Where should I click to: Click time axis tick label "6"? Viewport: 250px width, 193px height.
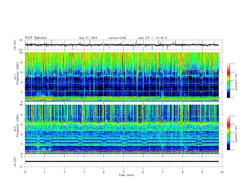(x=143, y=172)
